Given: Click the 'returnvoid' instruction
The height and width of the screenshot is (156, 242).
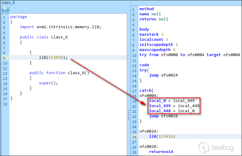Looking at the screenshot, I should click(x=161, y=152).
